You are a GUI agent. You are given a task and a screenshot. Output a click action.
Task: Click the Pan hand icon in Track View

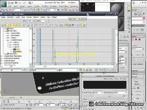pos(96,70)
